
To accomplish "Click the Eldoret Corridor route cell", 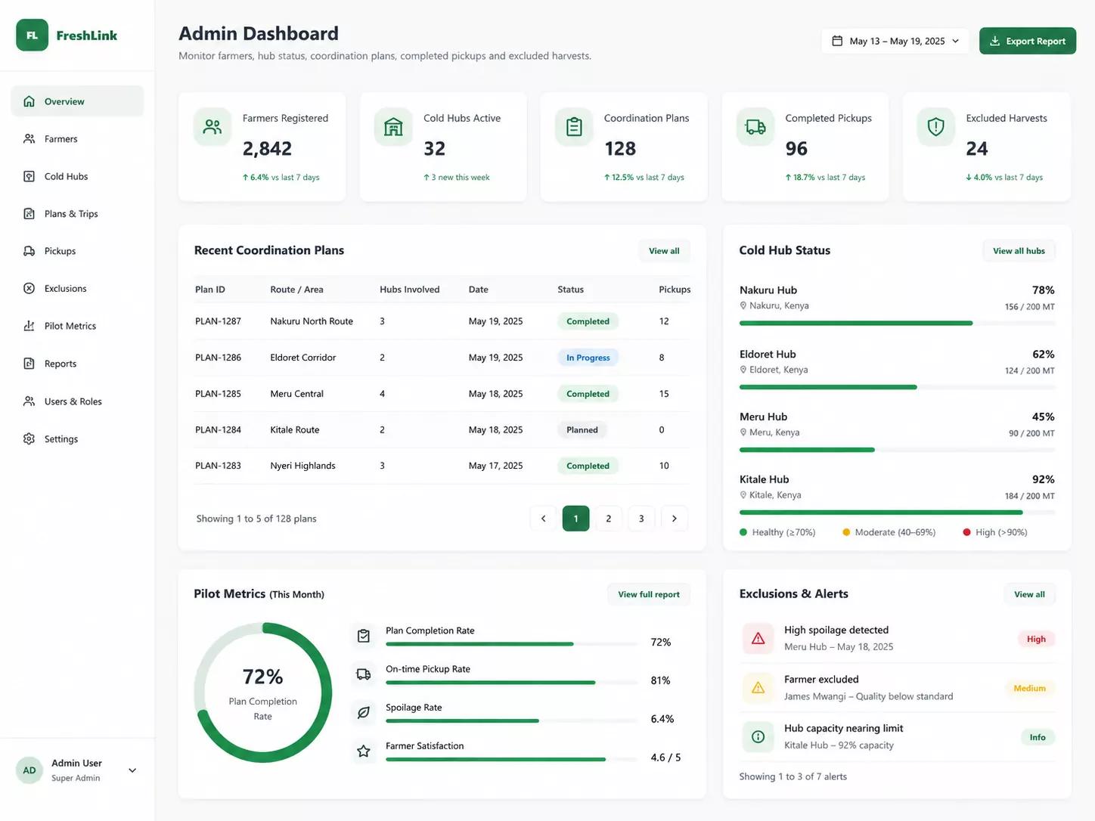I will pos(302,358).
